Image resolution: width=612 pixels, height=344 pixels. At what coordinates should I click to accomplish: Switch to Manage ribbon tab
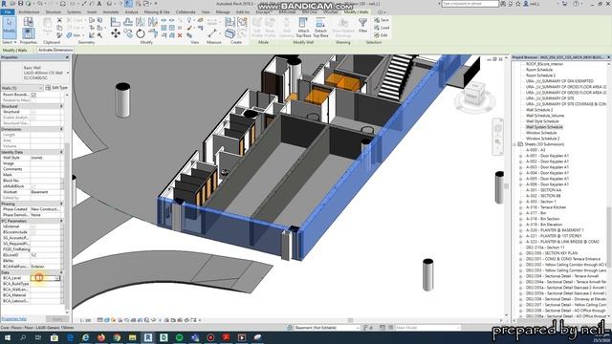[223, 12]
